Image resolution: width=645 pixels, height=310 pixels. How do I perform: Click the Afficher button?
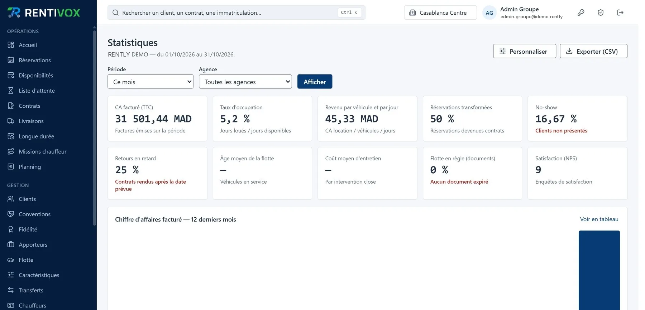click(x=315, y=82)
